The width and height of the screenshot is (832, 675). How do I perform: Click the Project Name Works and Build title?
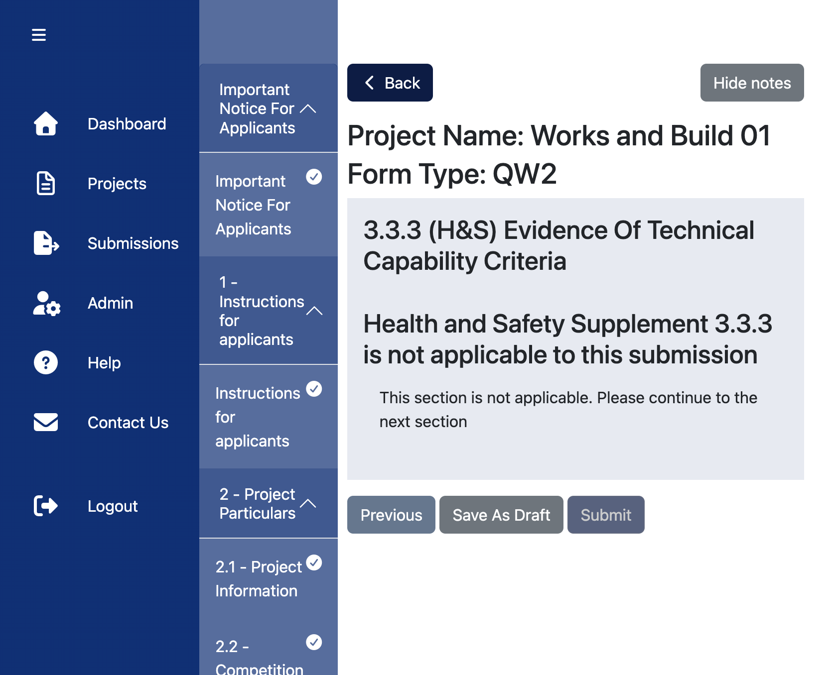pos(559,135)
